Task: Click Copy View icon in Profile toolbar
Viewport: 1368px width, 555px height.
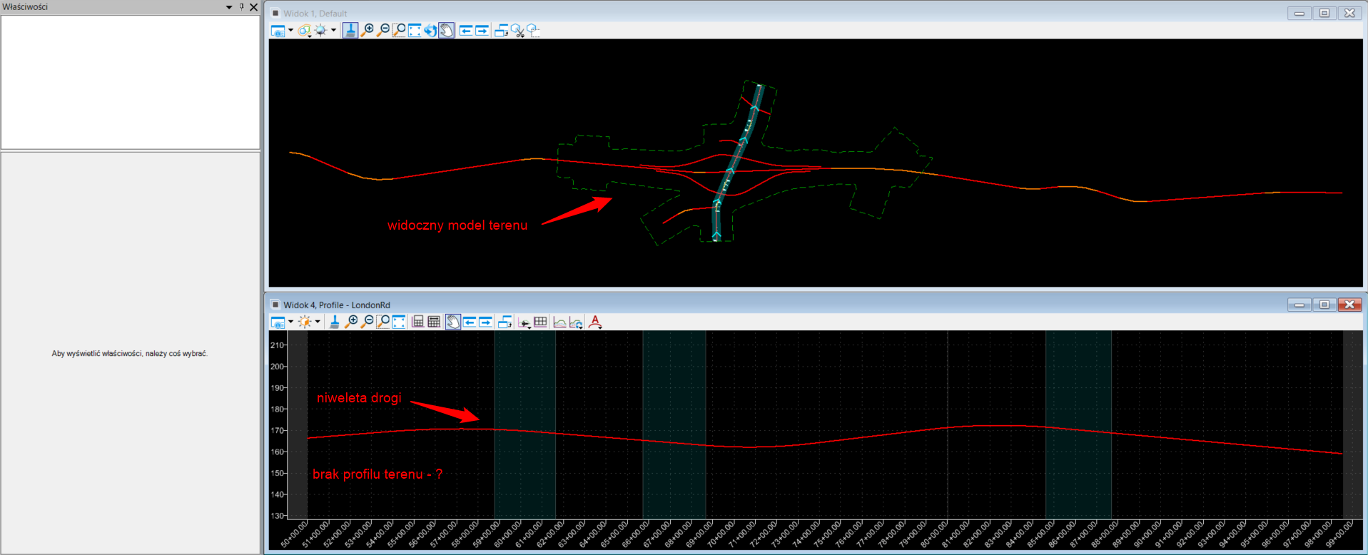Action: pyautogui.click(x=505, y=322)
